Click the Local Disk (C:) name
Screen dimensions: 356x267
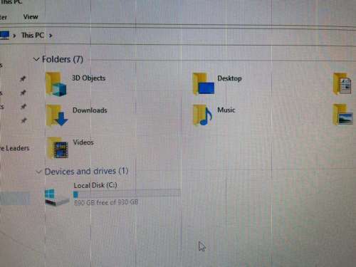point(95,185)
